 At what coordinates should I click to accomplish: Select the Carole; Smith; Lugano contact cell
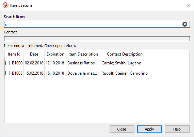tap(125, 63)
